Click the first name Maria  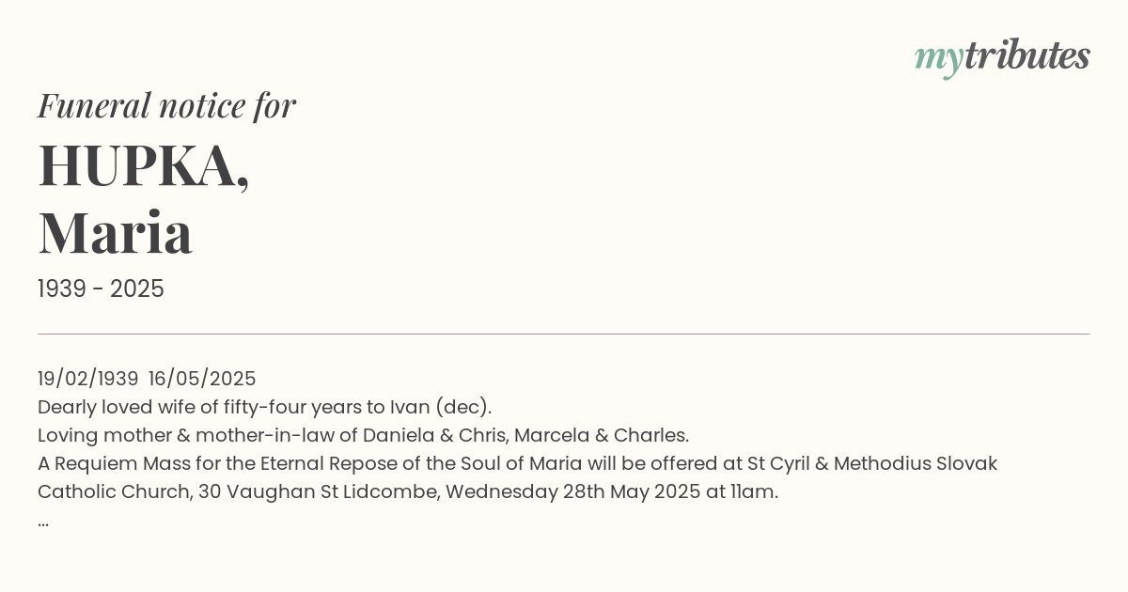[115, 233]
